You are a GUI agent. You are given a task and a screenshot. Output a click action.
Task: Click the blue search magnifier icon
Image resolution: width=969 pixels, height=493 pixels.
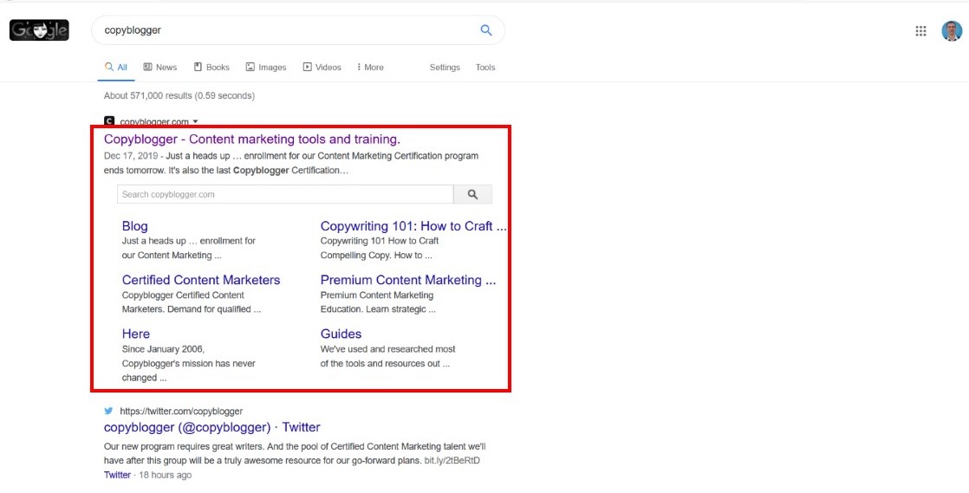(x=486, y=30)
